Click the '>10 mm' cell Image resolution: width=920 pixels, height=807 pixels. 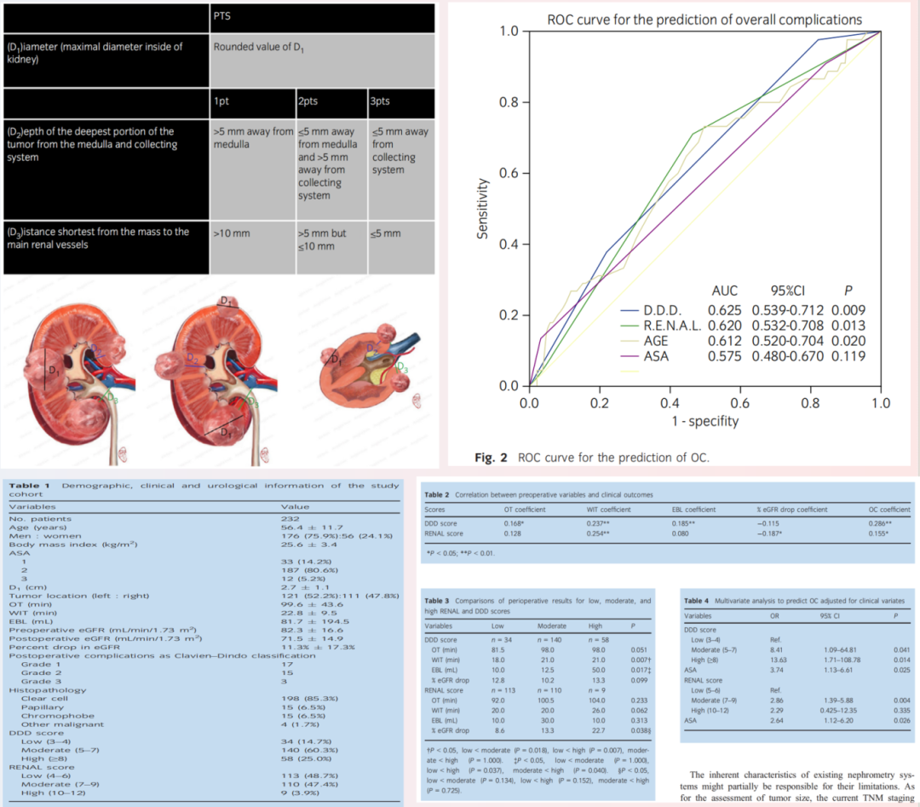[252, 247]
